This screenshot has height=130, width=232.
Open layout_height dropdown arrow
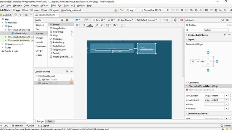[x=227, y=100]
